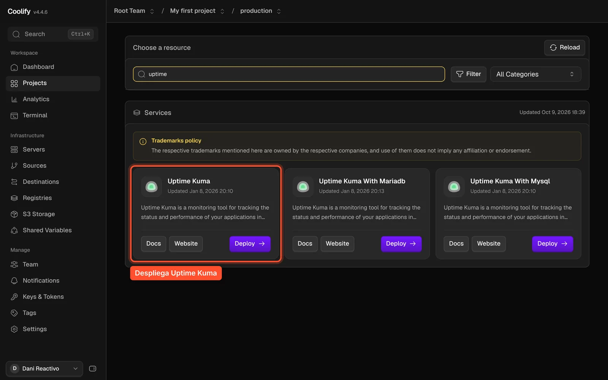Click the Uptime Kuma logo icon

(x=152, y=187)
